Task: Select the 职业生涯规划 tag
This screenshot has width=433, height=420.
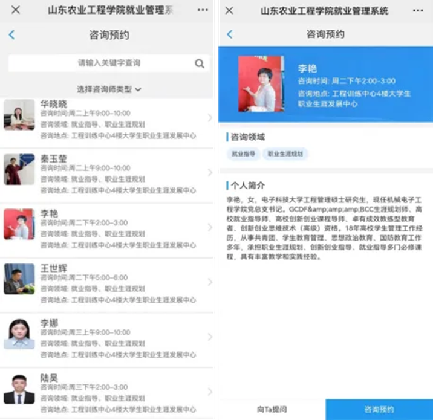Action: point(285,154)
